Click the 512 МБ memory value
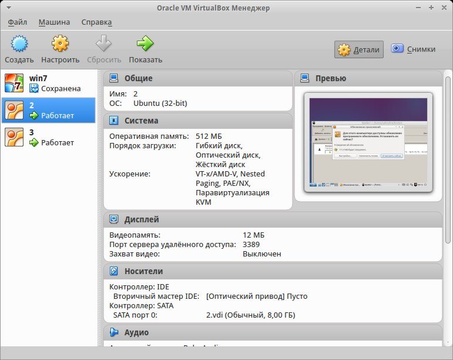Image resolution: width=453 pixels, height=360 pixels. tap(209, 136)
